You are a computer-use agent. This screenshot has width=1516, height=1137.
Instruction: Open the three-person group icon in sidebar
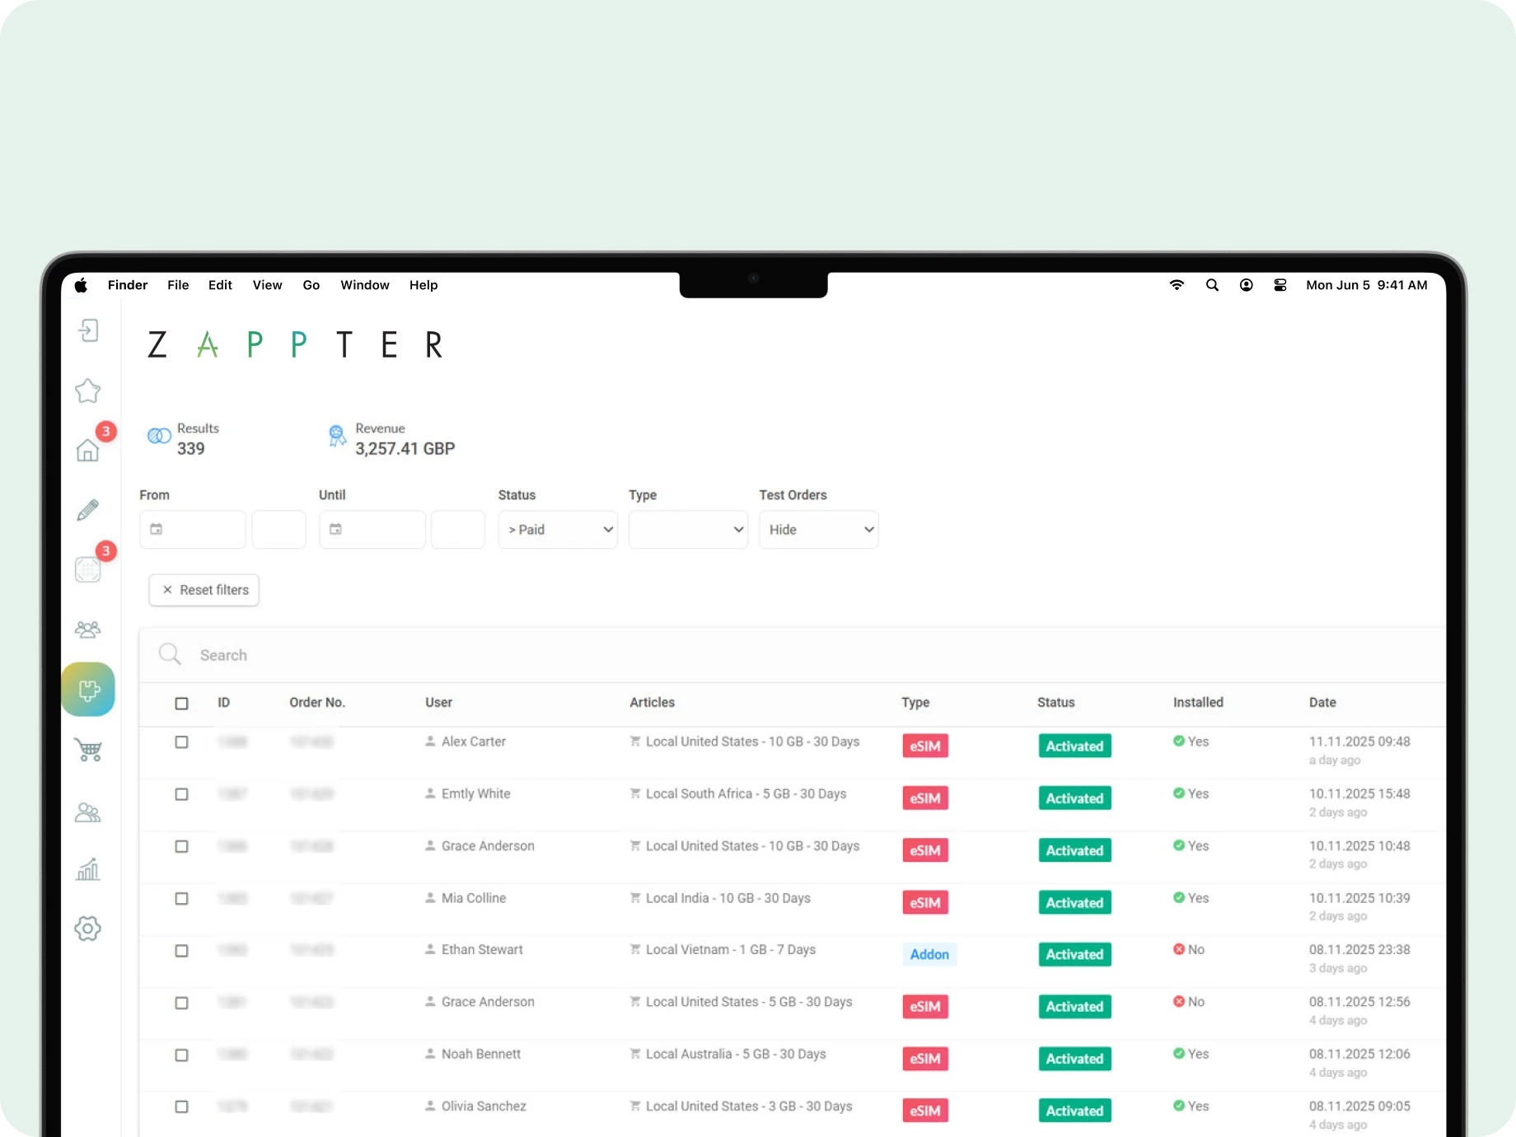point(88,629)
